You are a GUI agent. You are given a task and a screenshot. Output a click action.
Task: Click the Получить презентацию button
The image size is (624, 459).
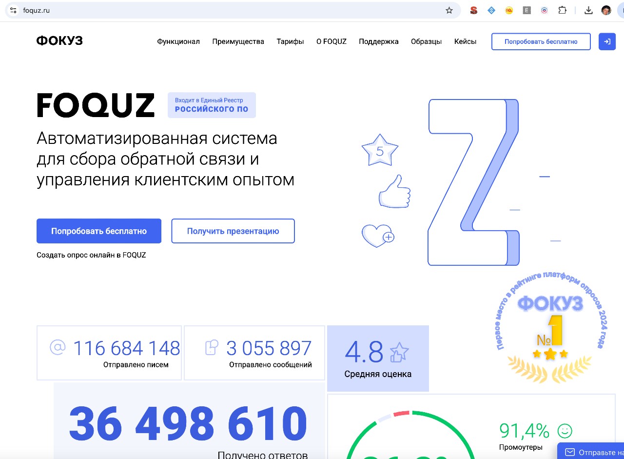point(233,231)
